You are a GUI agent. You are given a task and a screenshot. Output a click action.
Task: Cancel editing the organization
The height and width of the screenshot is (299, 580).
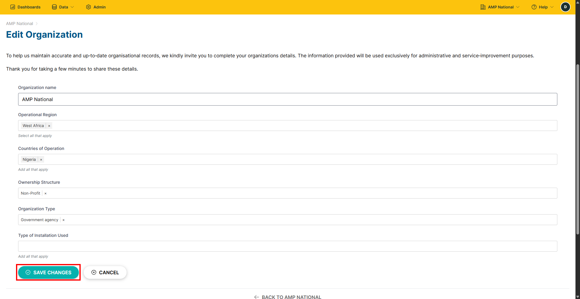[x=105, y=272]
